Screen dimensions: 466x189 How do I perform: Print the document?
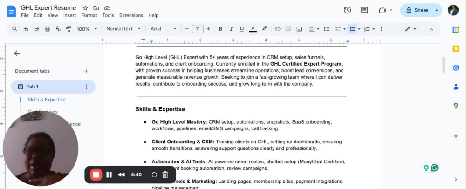click(47, 29)
